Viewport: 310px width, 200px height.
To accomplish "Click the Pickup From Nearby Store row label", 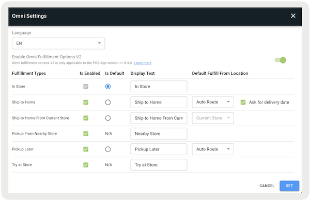I will 35,134.
